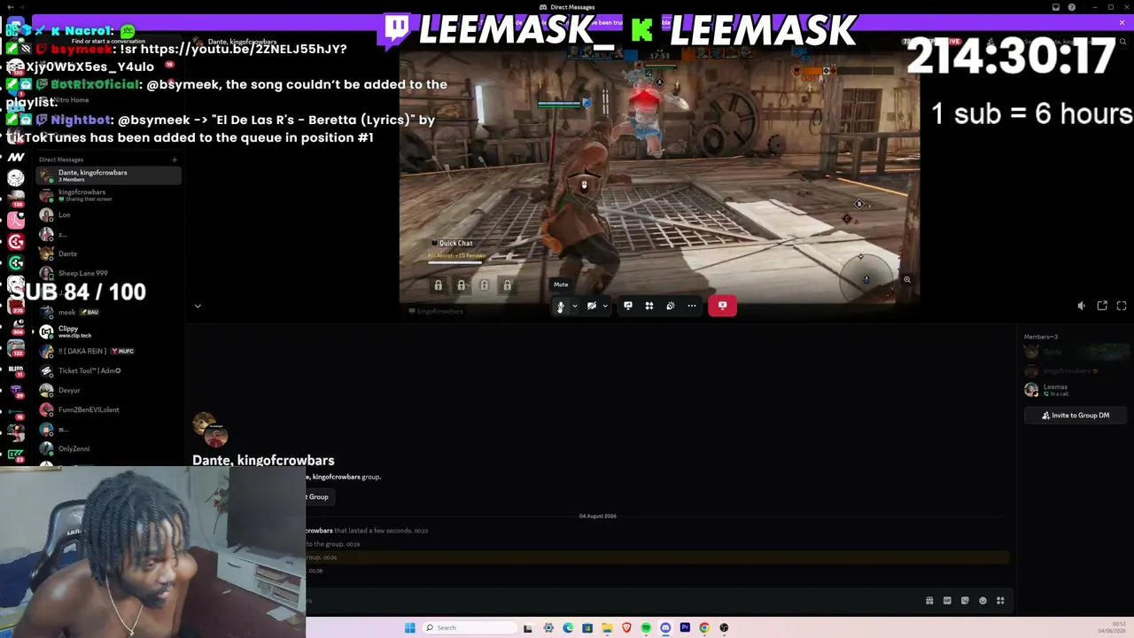Open Premiere Pro from taskbar

(685, 628)
